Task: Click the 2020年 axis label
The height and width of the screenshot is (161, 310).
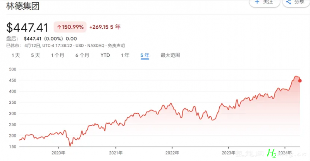Action: [x=59, y=153]
